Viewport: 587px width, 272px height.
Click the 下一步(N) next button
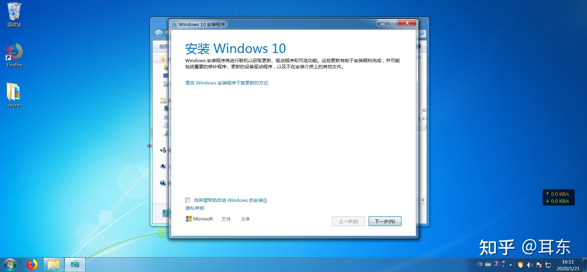click(385, 221)
